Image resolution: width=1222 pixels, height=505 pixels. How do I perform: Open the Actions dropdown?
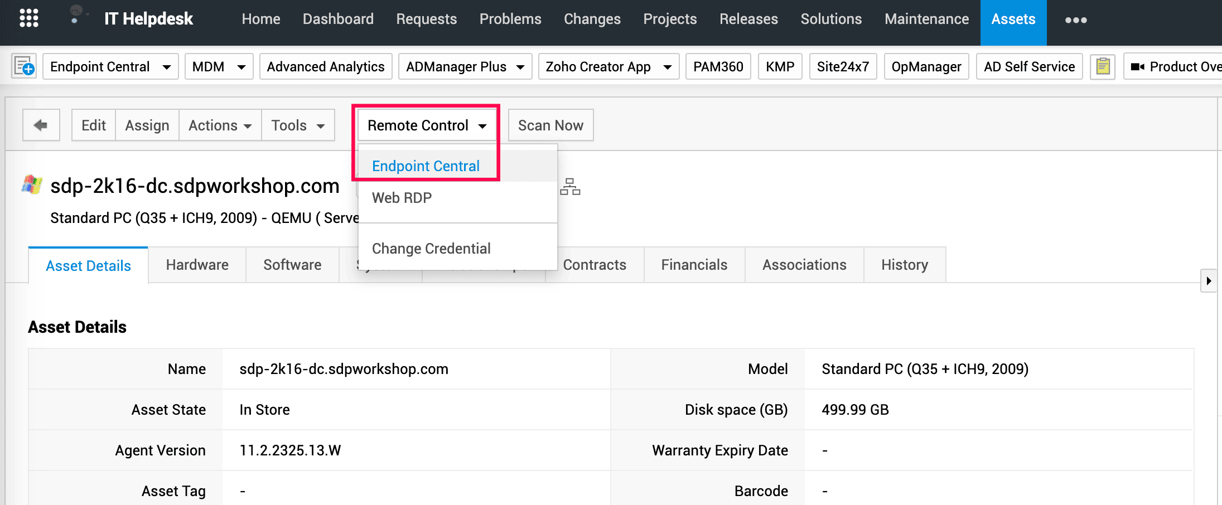pos(219,125)
